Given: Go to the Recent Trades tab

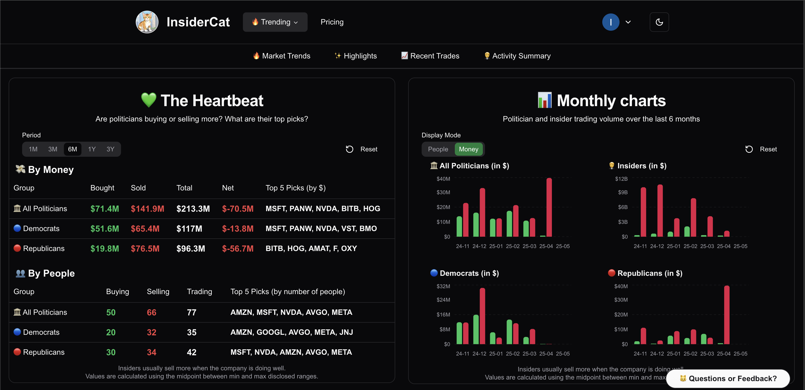Looking at the screenshot, I should (x=430, y=56).
